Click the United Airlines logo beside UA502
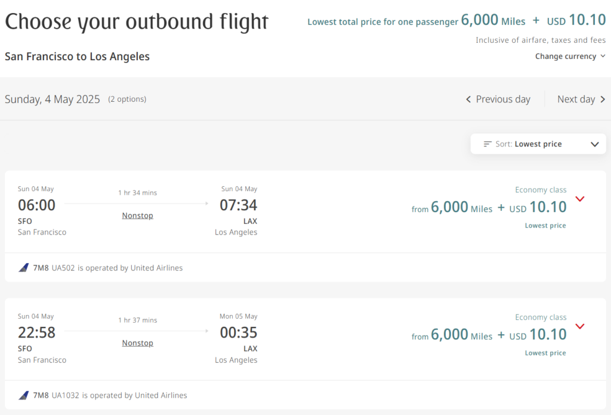The height and width of the screenshot is (415, 611). (x=23, y=268)
